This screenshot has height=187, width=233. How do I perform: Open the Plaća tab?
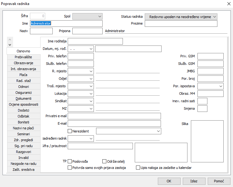[24, 75]
